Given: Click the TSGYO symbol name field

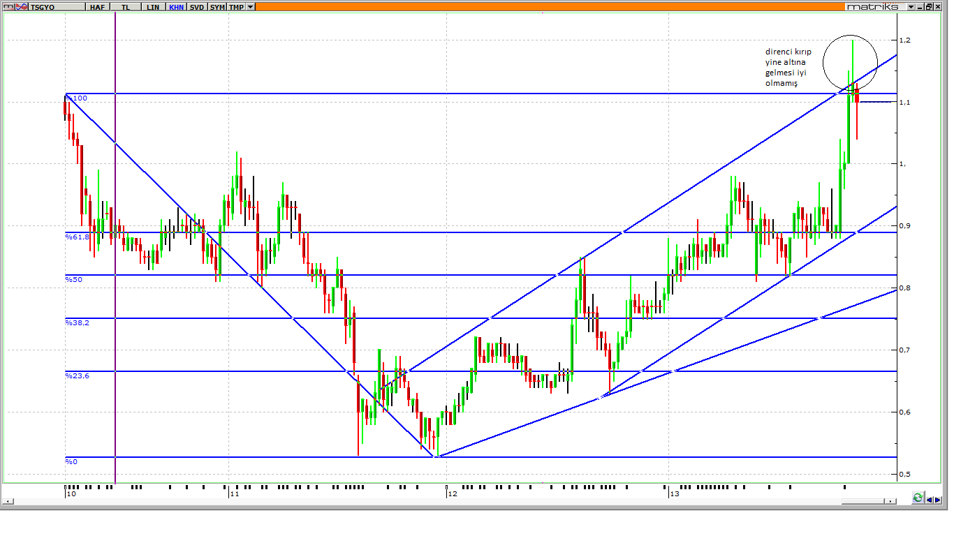Looking at the screenshot, I should click(x=56, y=6).
